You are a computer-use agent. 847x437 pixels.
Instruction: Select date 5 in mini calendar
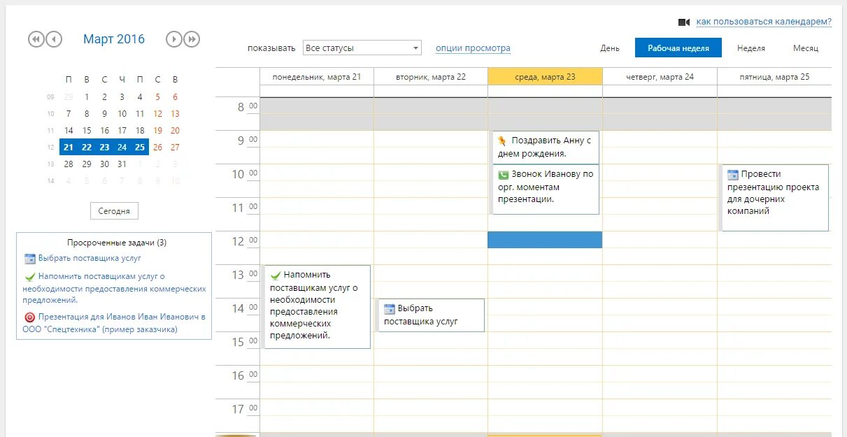pyautogui.click(x=157, y=97)
